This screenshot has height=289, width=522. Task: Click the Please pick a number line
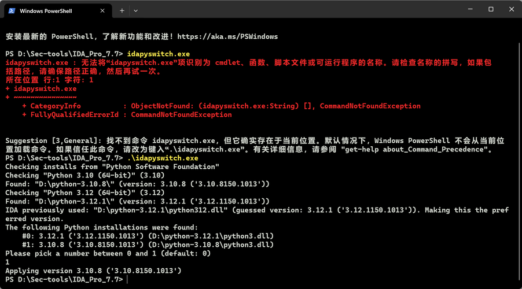click(108, 253)
